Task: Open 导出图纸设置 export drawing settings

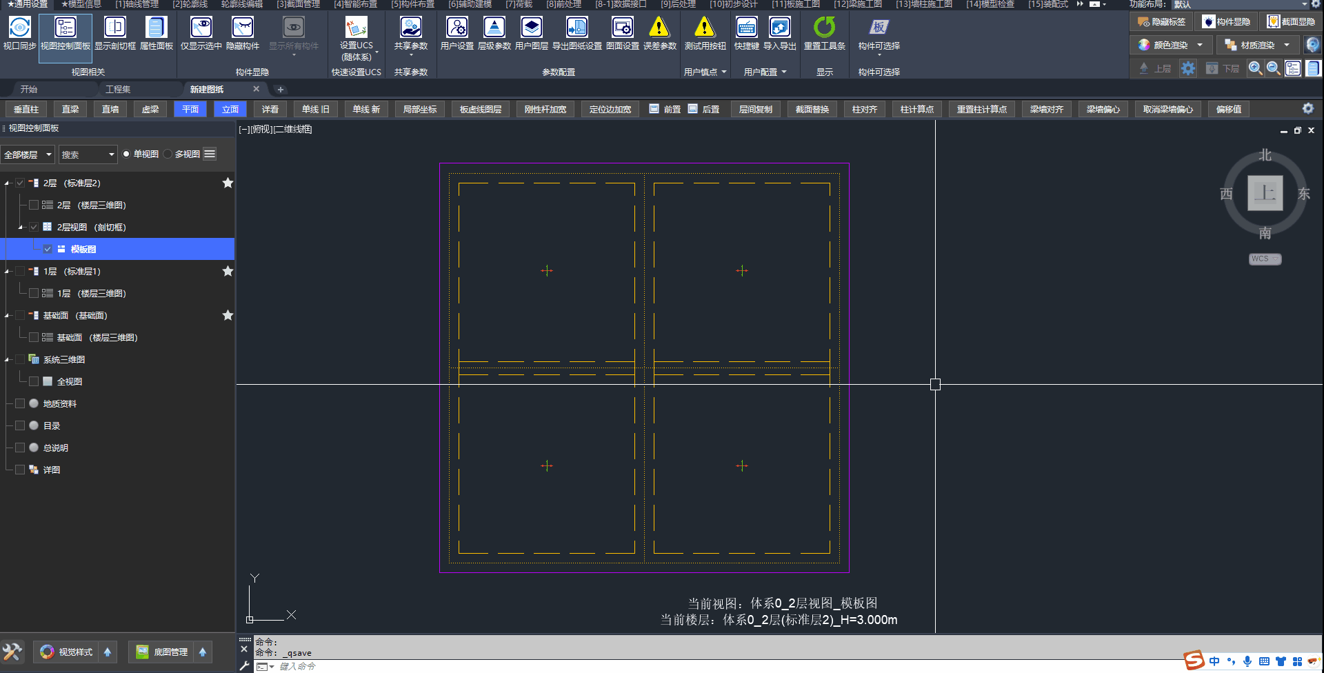Action: pos(576,28)
